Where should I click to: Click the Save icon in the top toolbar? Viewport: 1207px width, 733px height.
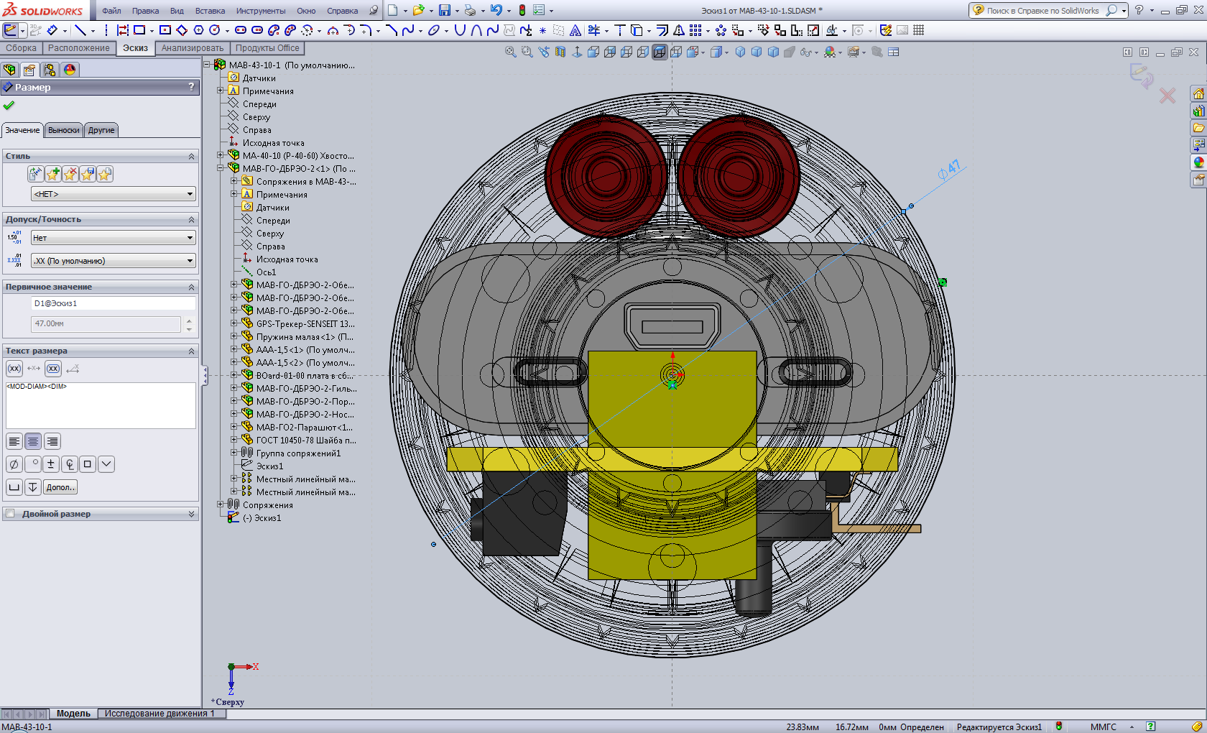click(x=445, y=10)
